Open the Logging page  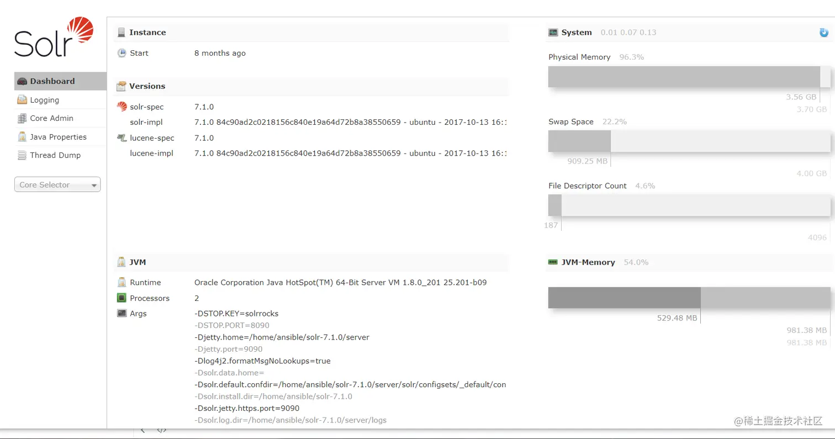[x=60, y=100]
